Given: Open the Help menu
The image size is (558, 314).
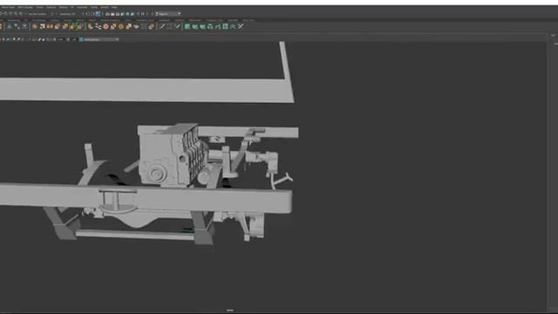Looking at the screenshot, I should coord(114,7).
